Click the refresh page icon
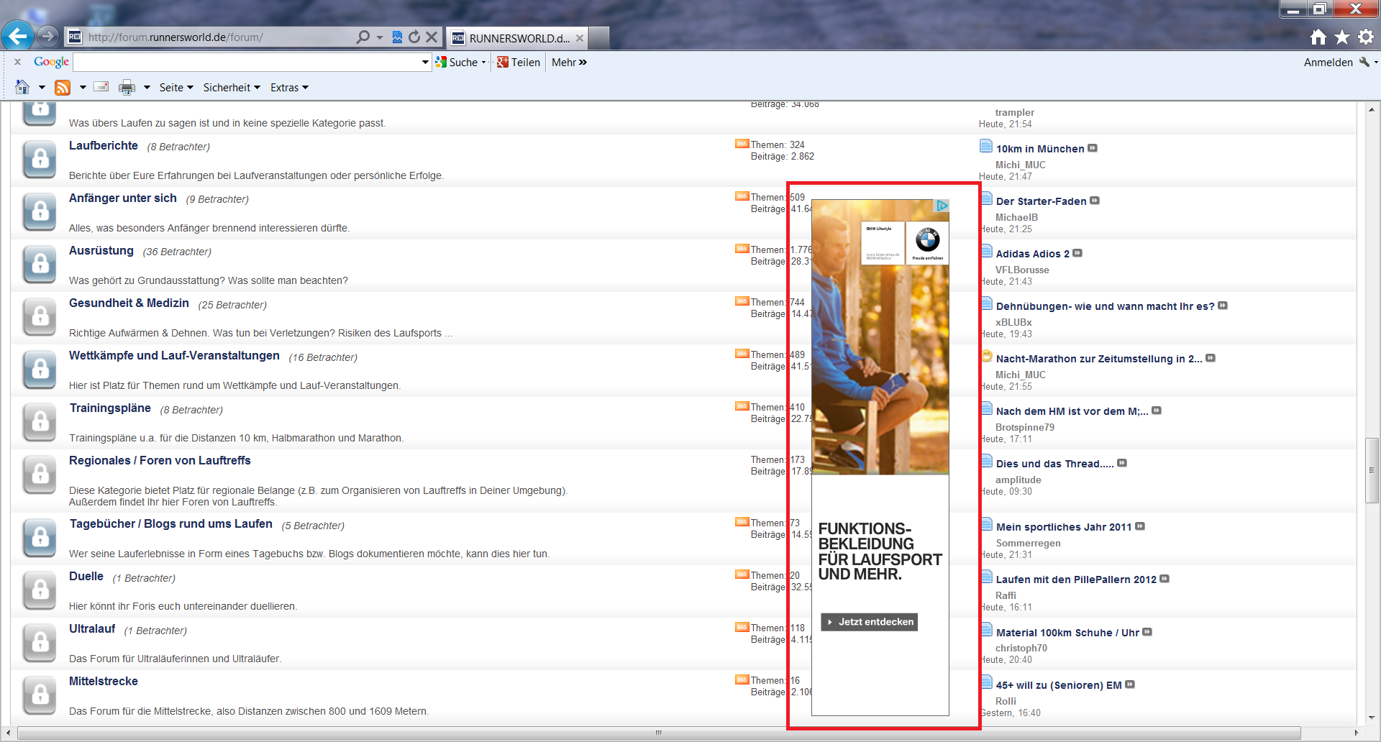This screenshot has width=1381, height=742. tap(414, 37)
